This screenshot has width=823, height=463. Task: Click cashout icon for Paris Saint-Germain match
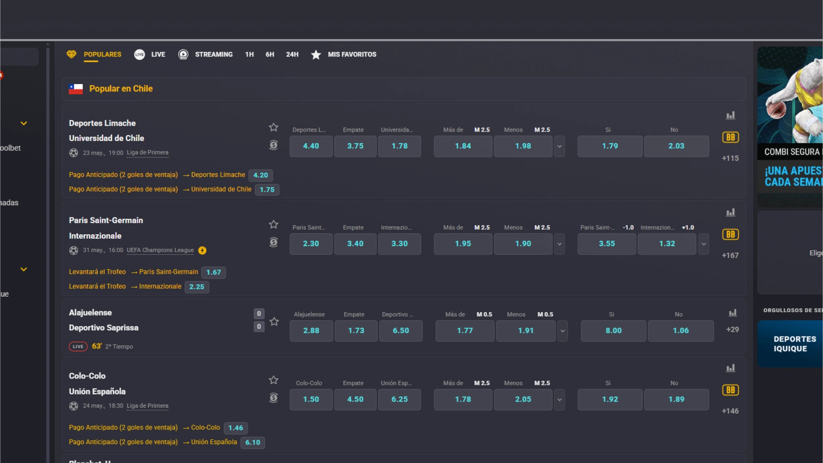(274, 242)
